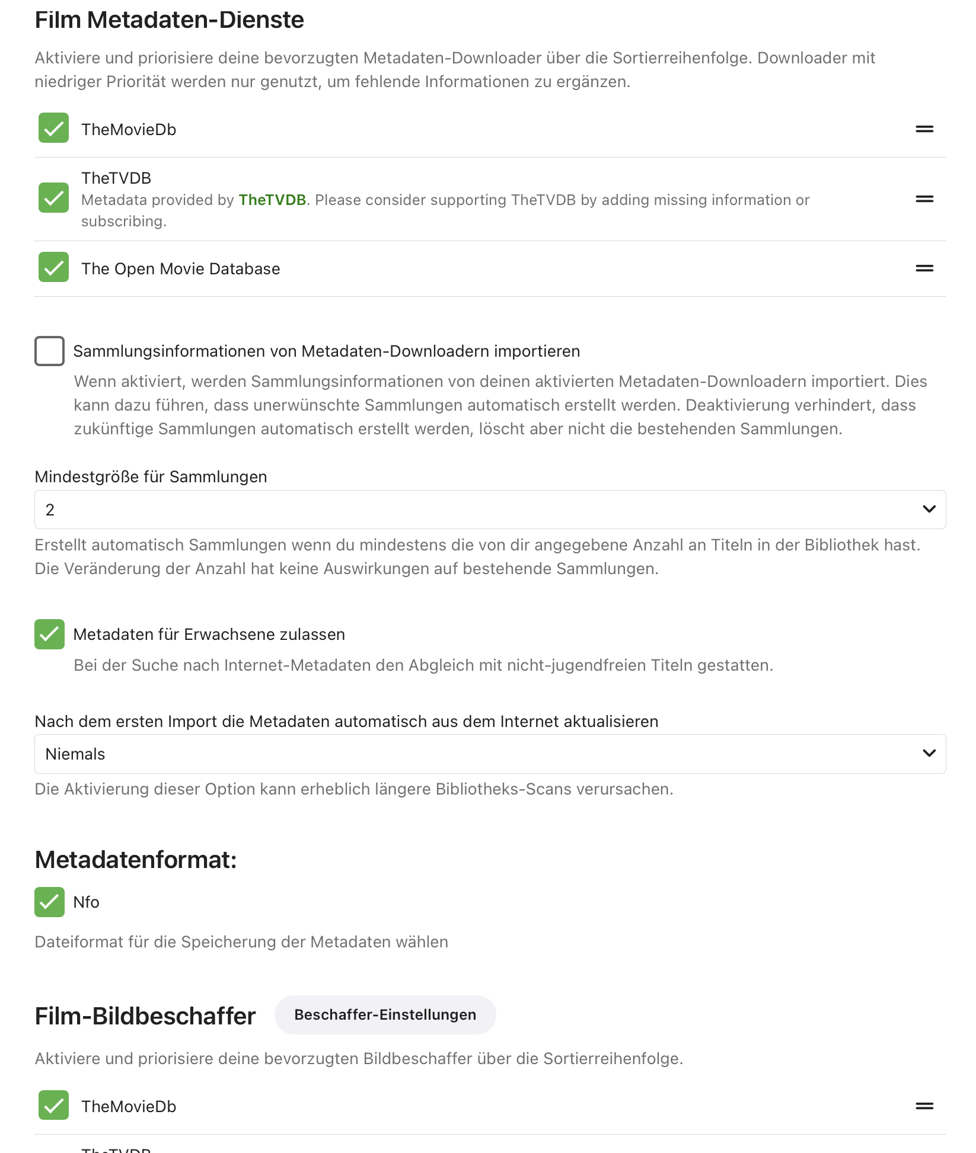Click drag handle for TheTVDB metadata service
This screenshot has height=1153, width=976.
pyautogui.click(x=924, y=199)
